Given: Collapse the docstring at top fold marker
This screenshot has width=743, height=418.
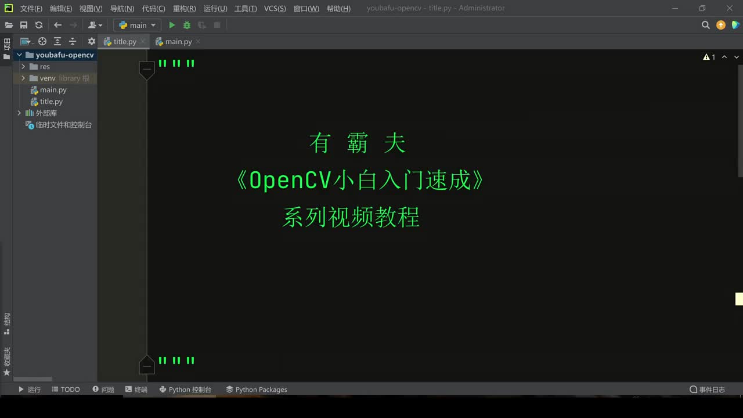Looking at the screenshot, I should [147, 70].
